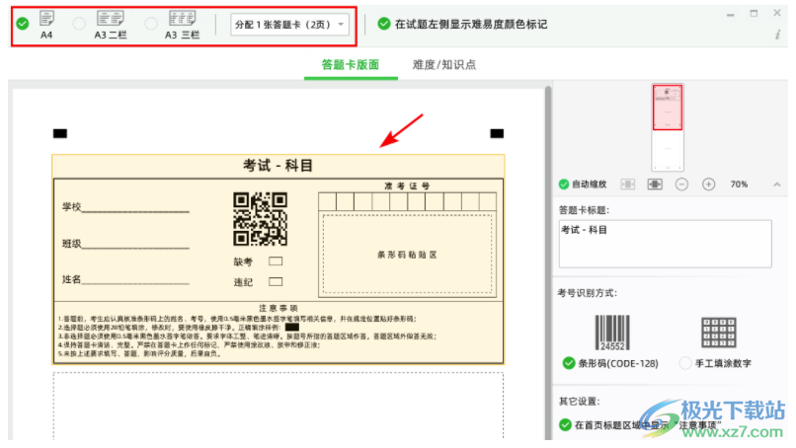This screenshot has width=796, height=448.
Task: Click the barcode CODE-128 icon
Action: 612,333
